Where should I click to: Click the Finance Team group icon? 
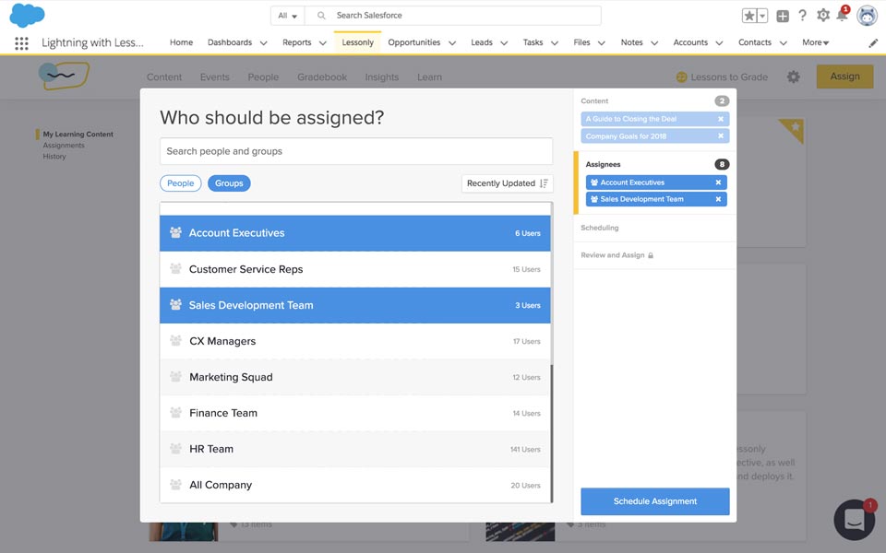click(175, 413)
